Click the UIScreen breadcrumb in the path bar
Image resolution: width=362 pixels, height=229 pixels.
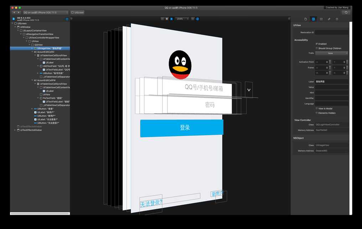78,12
